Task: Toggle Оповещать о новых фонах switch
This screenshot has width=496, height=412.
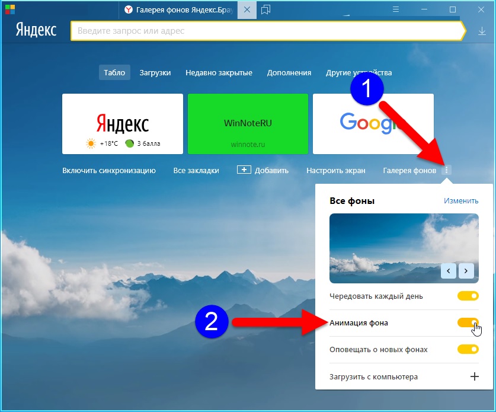Action: tap(468, 349)
